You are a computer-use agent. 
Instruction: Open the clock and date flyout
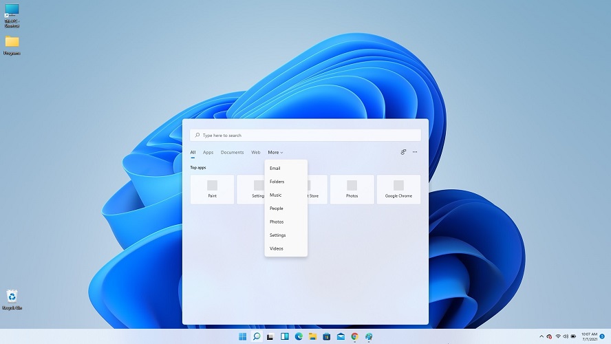click(589, 336)
